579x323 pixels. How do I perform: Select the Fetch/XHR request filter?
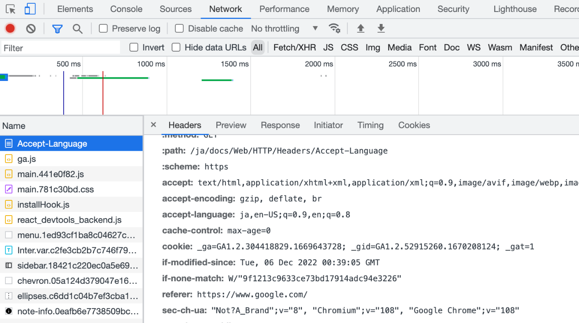pos(294,47)
